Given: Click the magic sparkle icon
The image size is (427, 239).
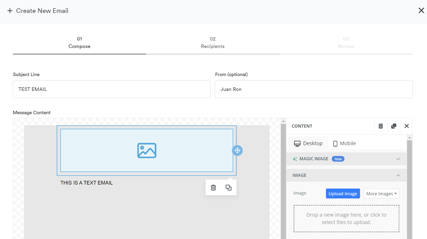Looking at the screenshot, I should 295,159.
